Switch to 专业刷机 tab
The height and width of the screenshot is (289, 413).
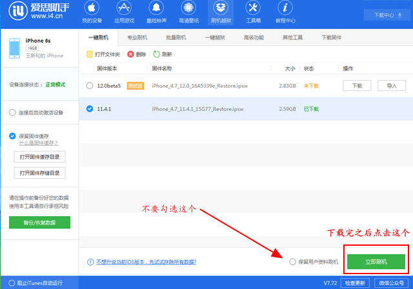click(x=140, y=38)
